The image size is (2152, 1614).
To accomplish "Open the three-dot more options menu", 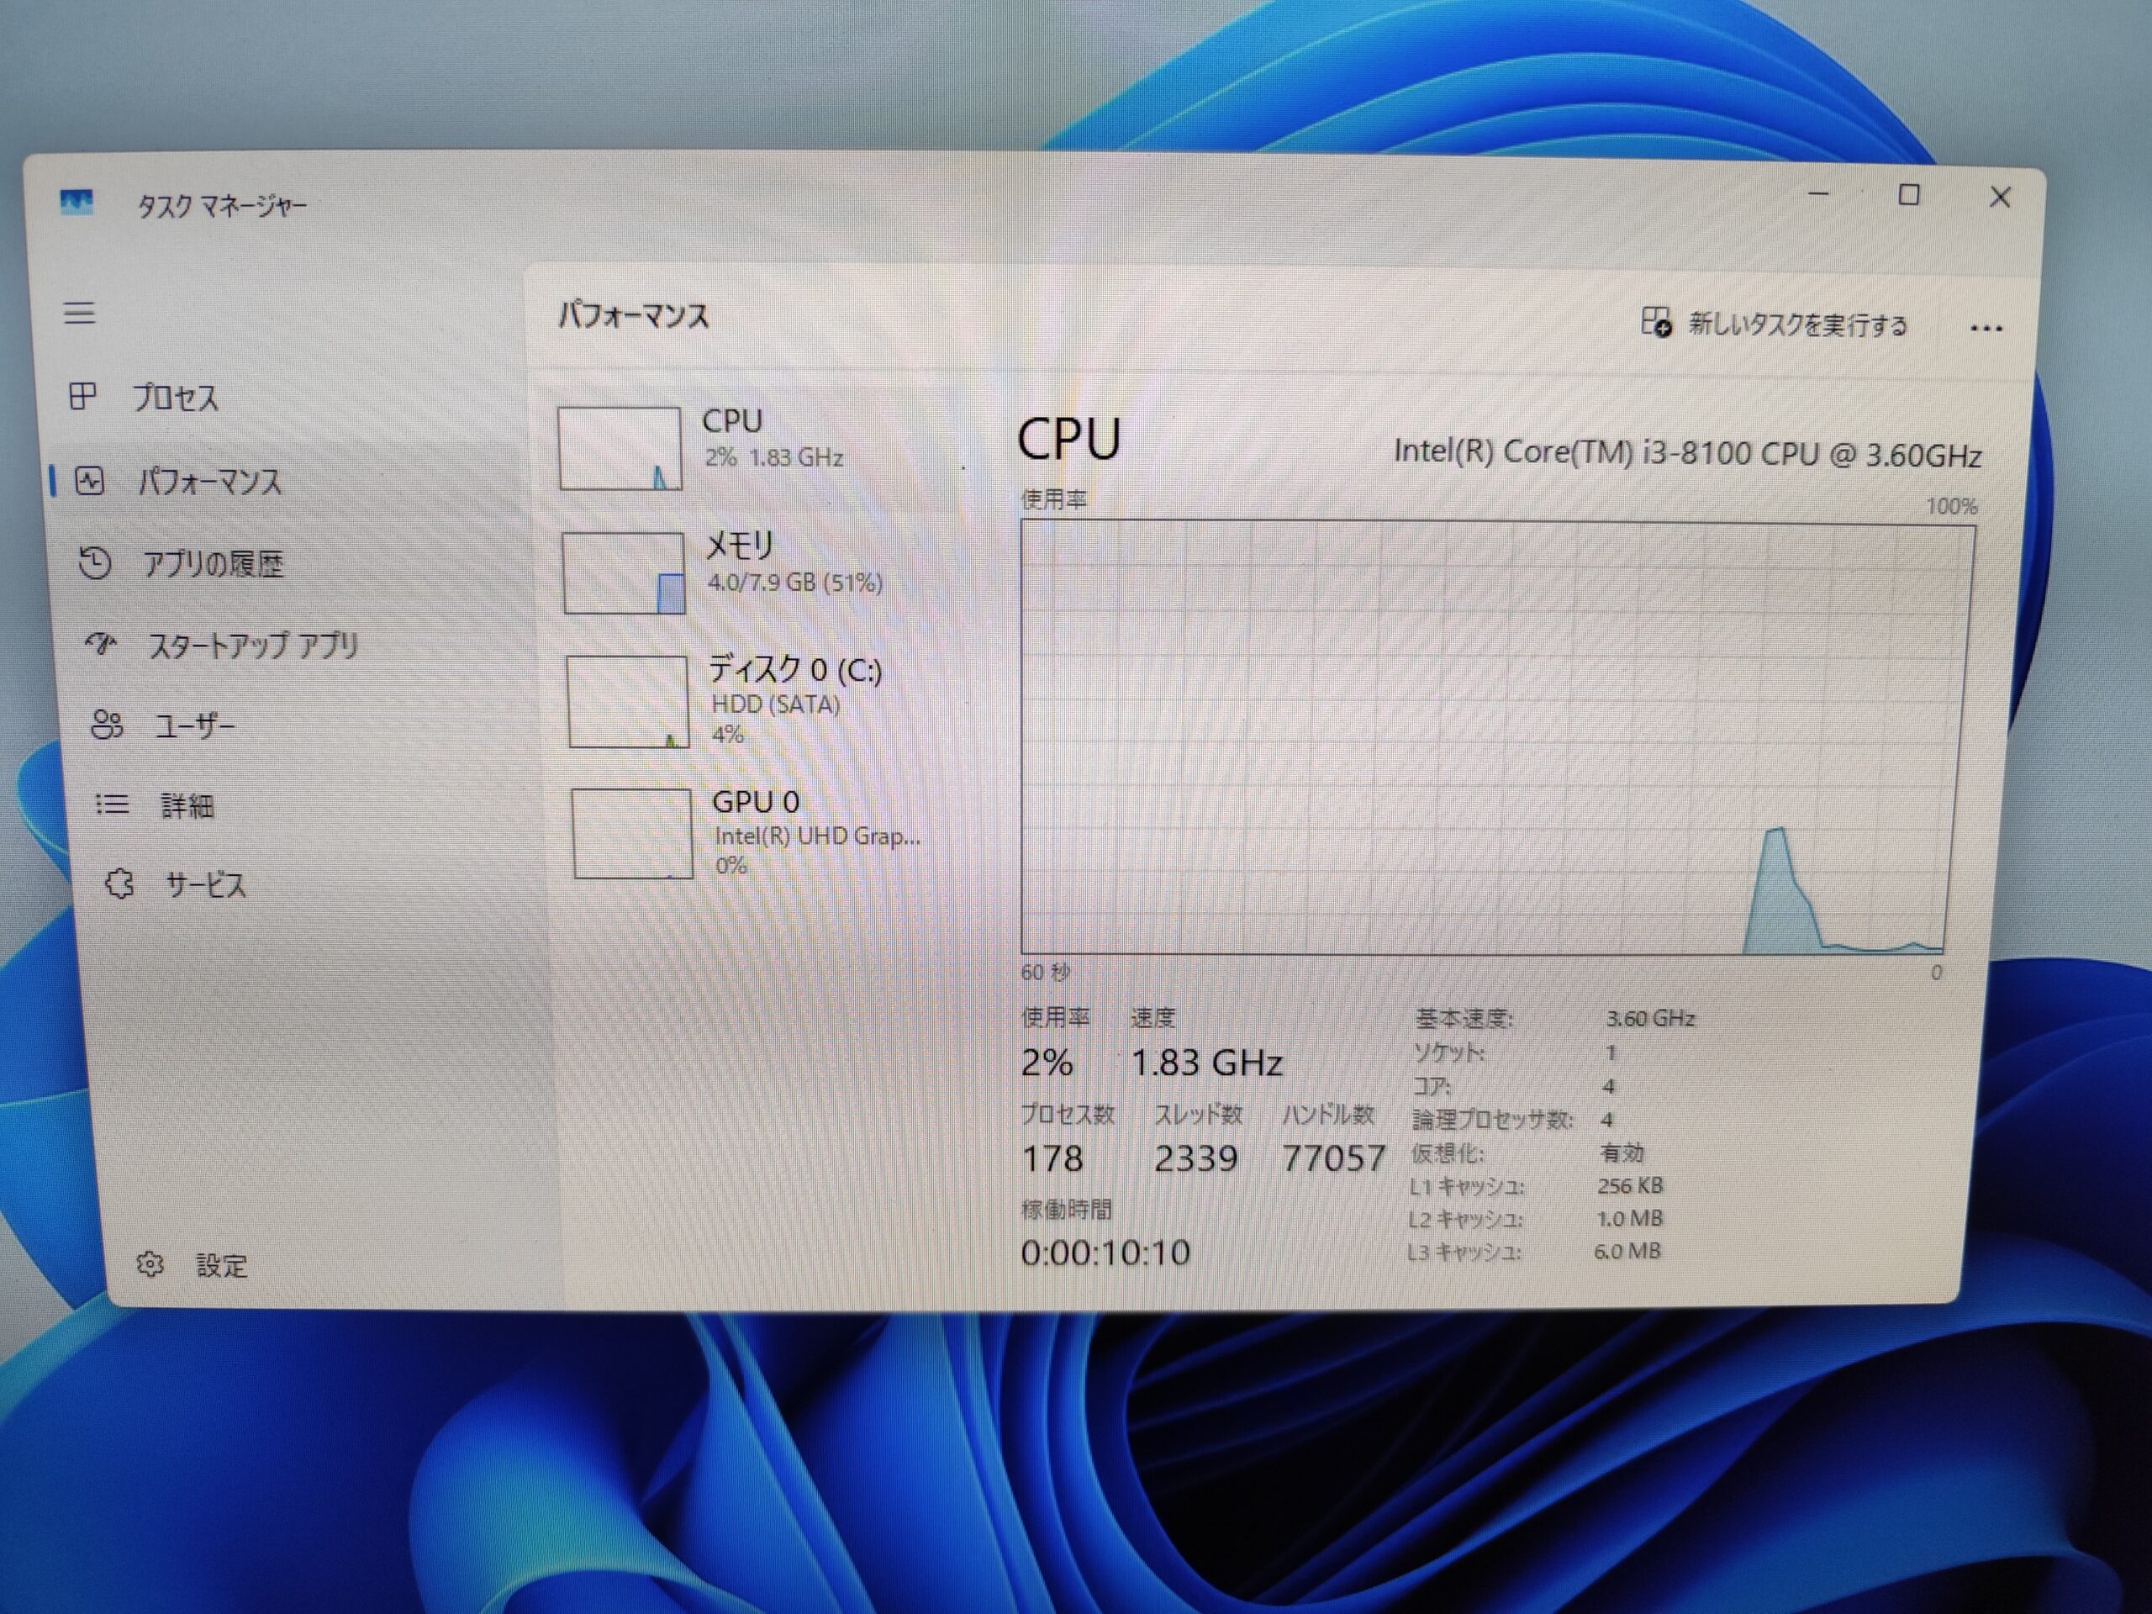I will coord(1986,329).
